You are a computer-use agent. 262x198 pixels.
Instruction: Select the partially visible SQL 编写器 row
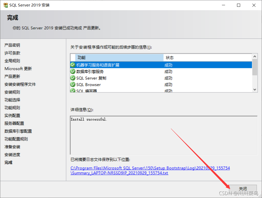pyautogui.click(x=161, y=90)
